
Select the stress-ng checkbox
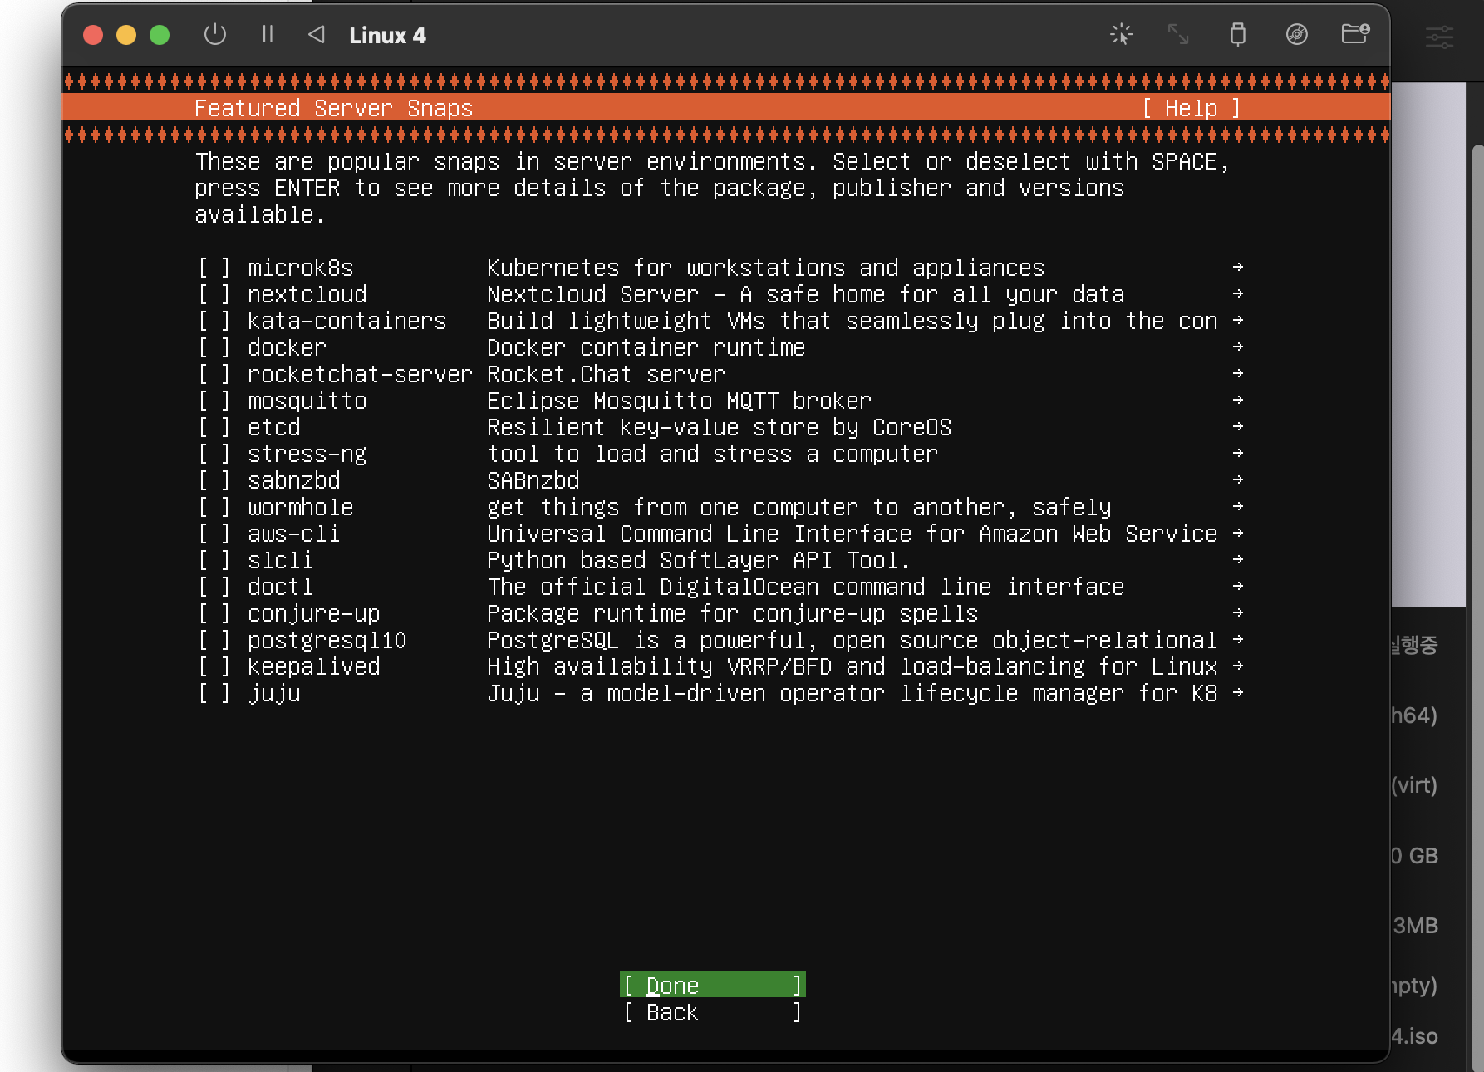(214, 454)
